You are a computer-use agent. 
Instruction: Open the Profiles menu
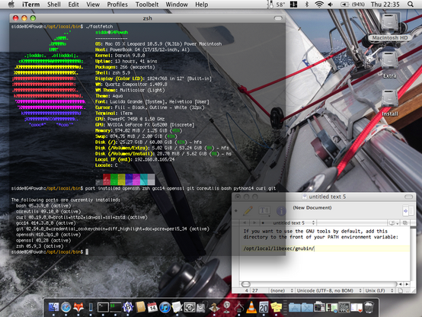117,5
